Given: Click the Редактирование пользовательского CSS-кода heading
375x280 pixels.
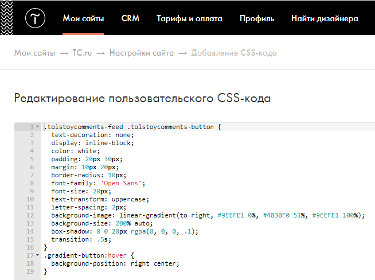Looking at the screenshot, I should (x=142, y=98).
